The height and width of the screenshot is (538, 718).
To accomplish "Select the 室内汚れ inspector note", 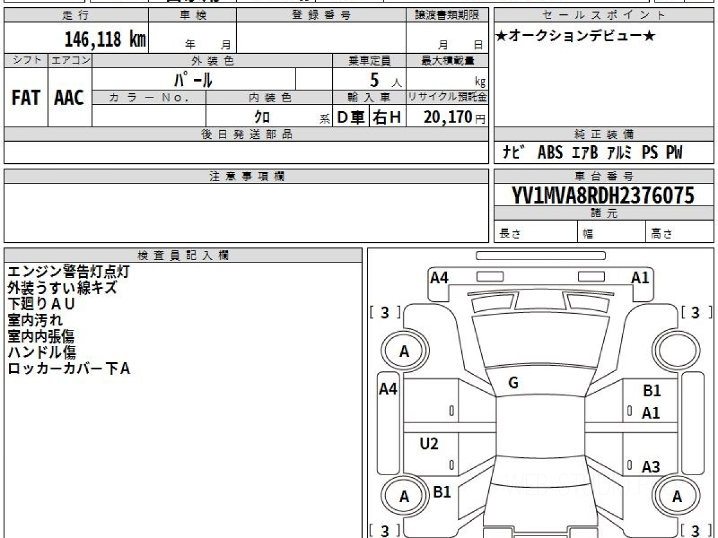I will 35,320.
